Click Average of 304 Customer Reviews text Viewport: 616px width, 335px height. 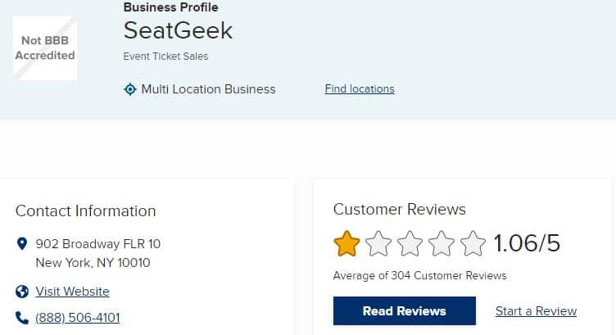pyautogui.click(x=420, y=276)
